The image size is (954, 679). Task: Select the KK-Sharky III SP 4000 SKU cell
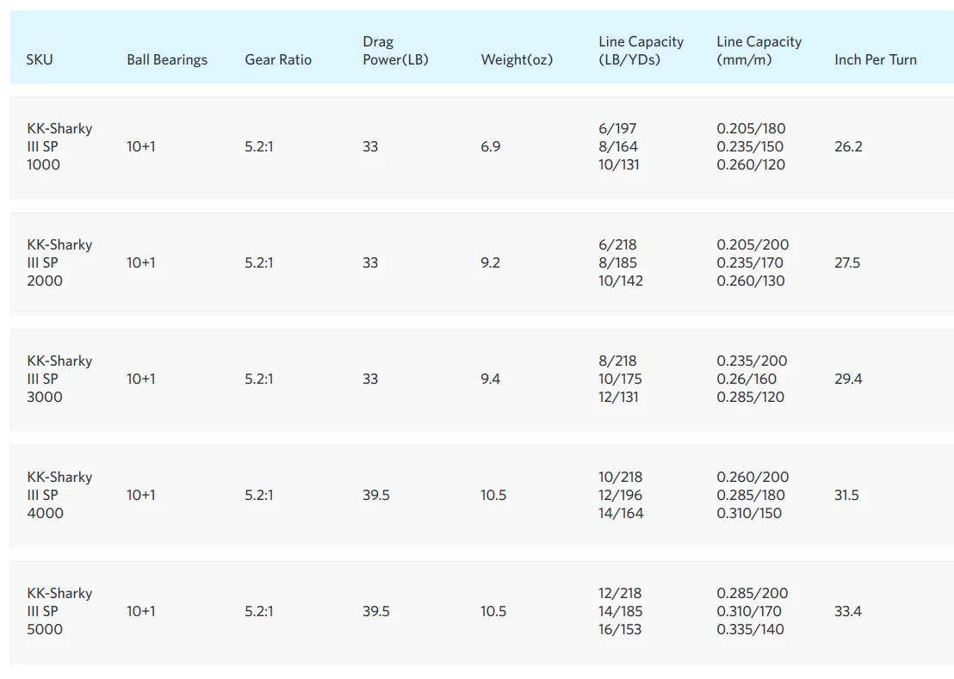coord(59,495)
